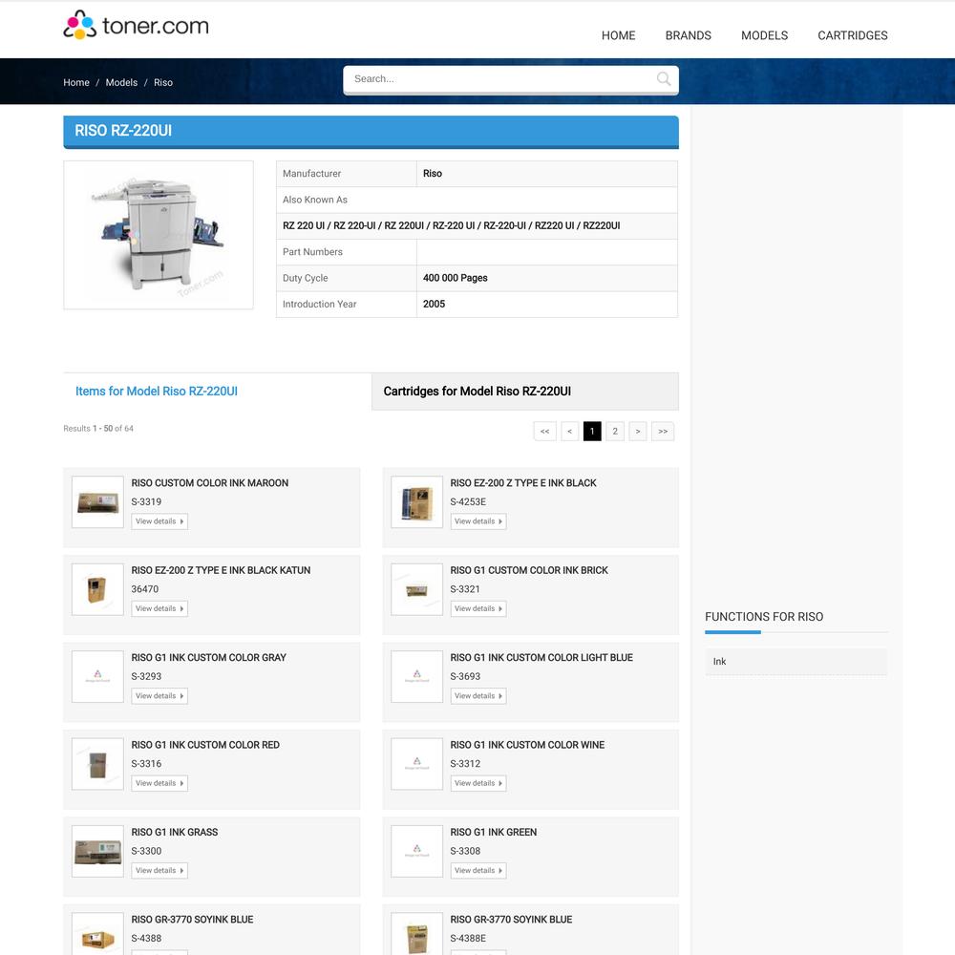Image resolution: width=955 pixels, height=955 pixels.
Task: Click placeholder image for Custom Color Wine
Action: click(x=416, y=764)
